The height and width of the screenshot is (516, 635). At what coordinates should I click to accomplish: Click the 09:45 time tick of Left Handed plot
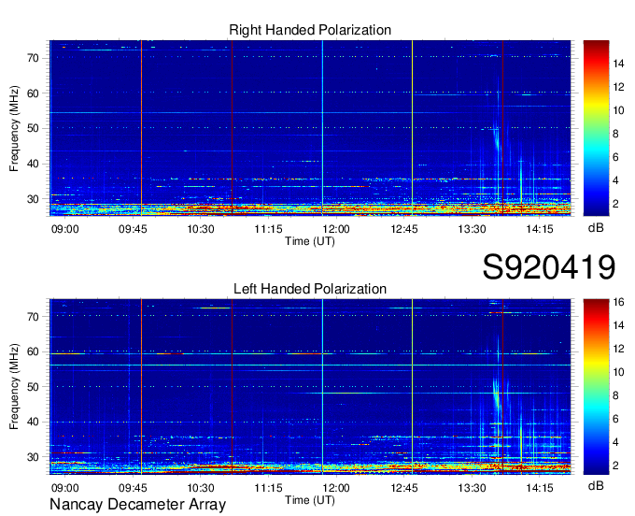133,488
